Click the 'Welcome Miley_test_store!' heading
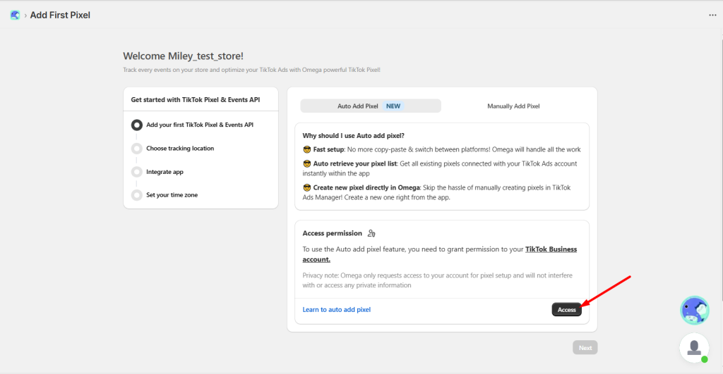Viewport: 723px width, 374px height. pyautogui.click(x=183, y=56)
